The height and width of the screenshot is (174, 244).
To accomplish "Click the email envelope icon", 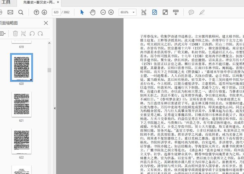I will pyautogui.click(x=11, y=13).
